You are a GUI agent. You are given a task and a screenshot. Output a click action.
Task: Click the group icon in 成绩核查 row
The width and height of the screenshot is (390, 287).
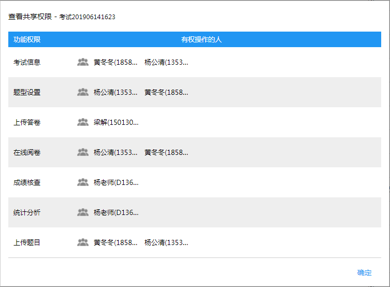[x=83, y=182]
